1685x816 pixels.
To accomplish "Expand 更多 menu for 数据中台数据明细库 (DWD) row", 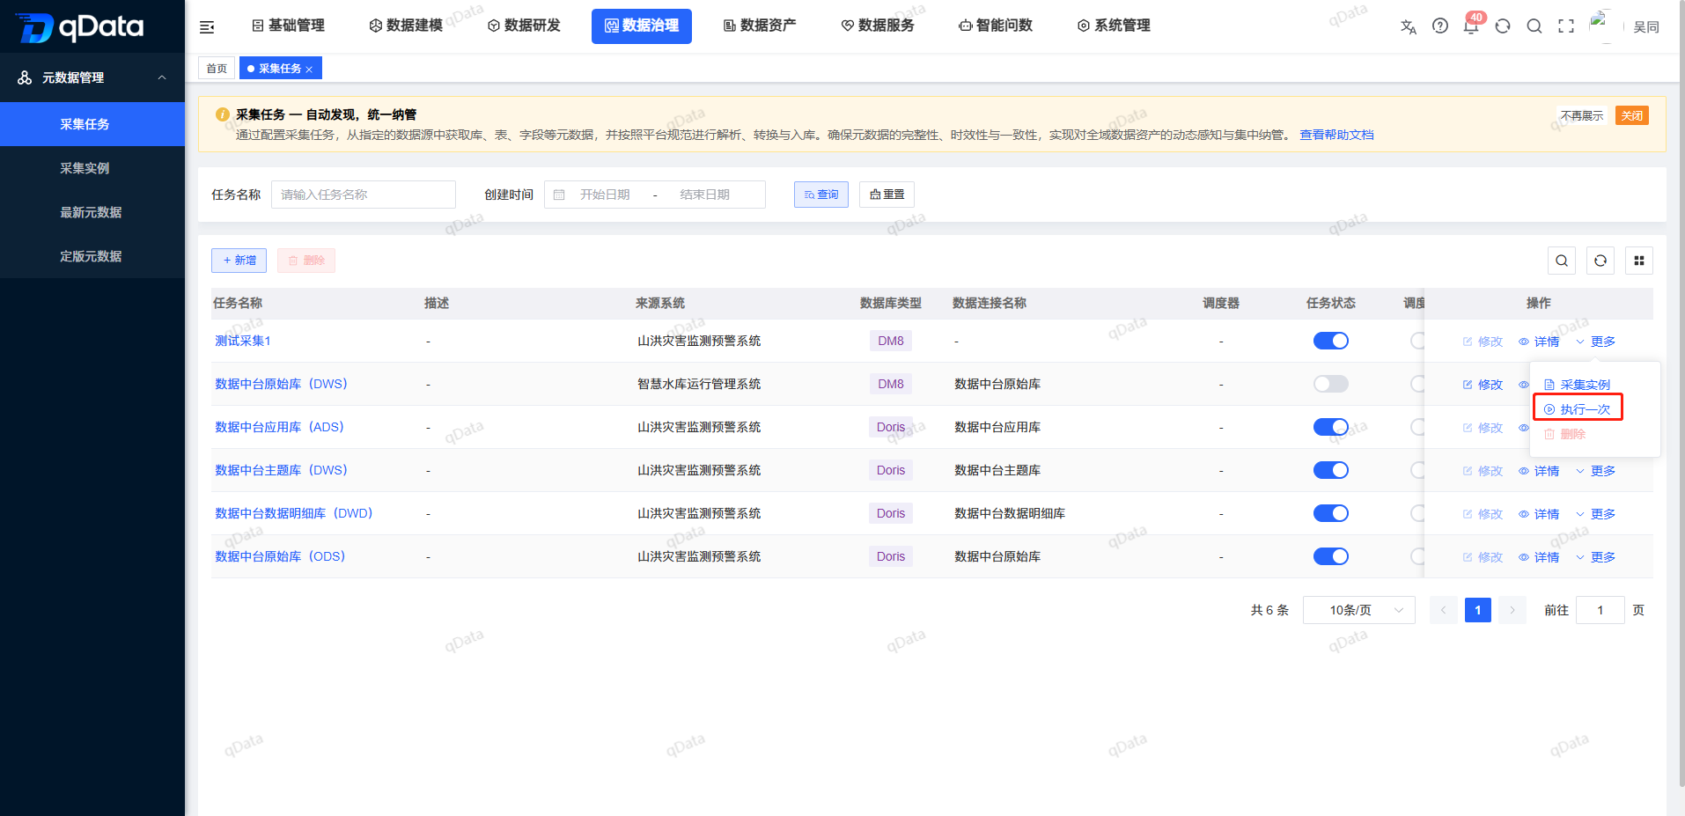I will pyautogui.click(x=1595, y=514).
